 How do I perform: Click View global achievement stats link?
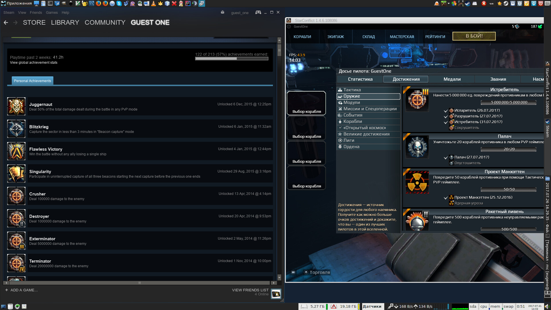[34, 63]
